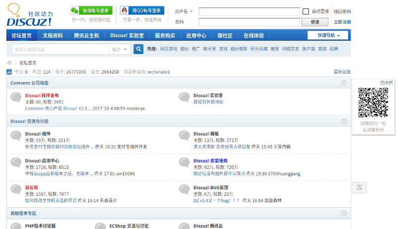Click hot search term 招聘

tap(333, 49)
